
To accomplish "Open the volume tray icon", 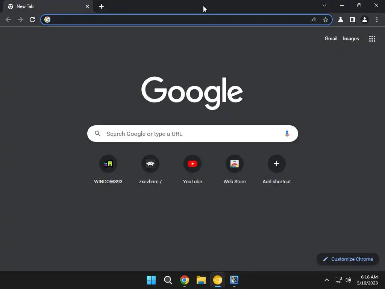I will (348, 280).
